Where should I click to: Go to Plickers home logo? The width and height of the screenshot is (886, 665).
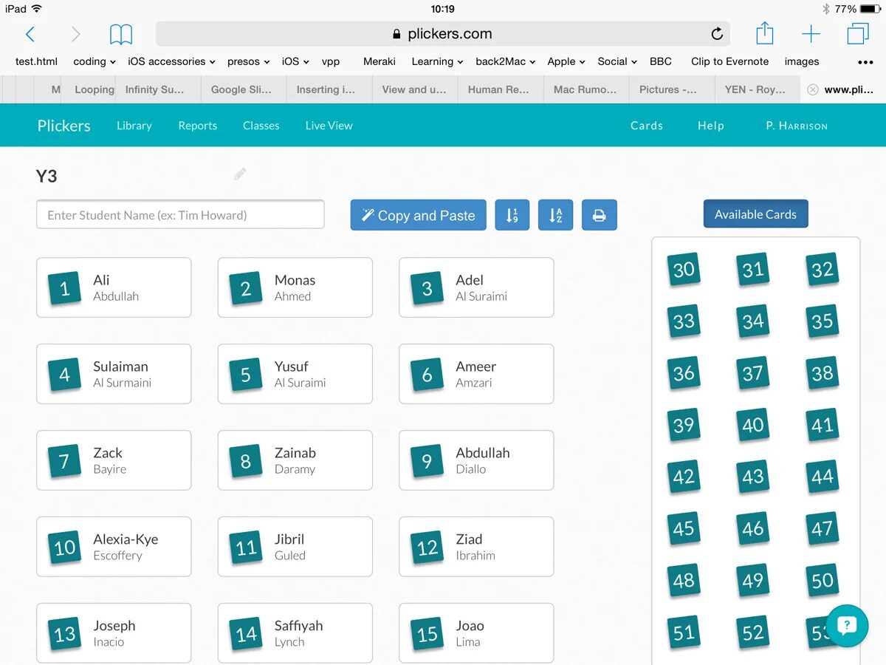coord(64,126)
